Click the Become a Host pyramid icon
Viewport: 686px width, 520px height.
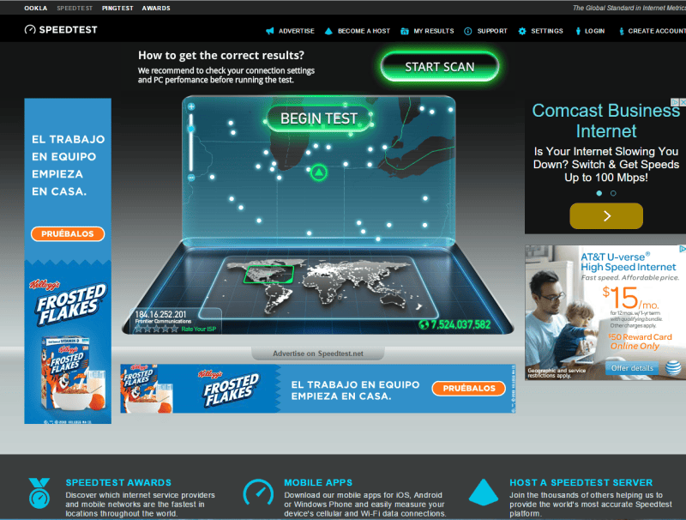(x=328, y=31)
